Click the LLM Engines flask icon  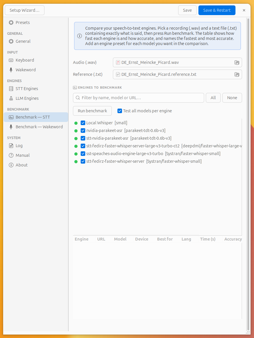(x=11, y=98)
